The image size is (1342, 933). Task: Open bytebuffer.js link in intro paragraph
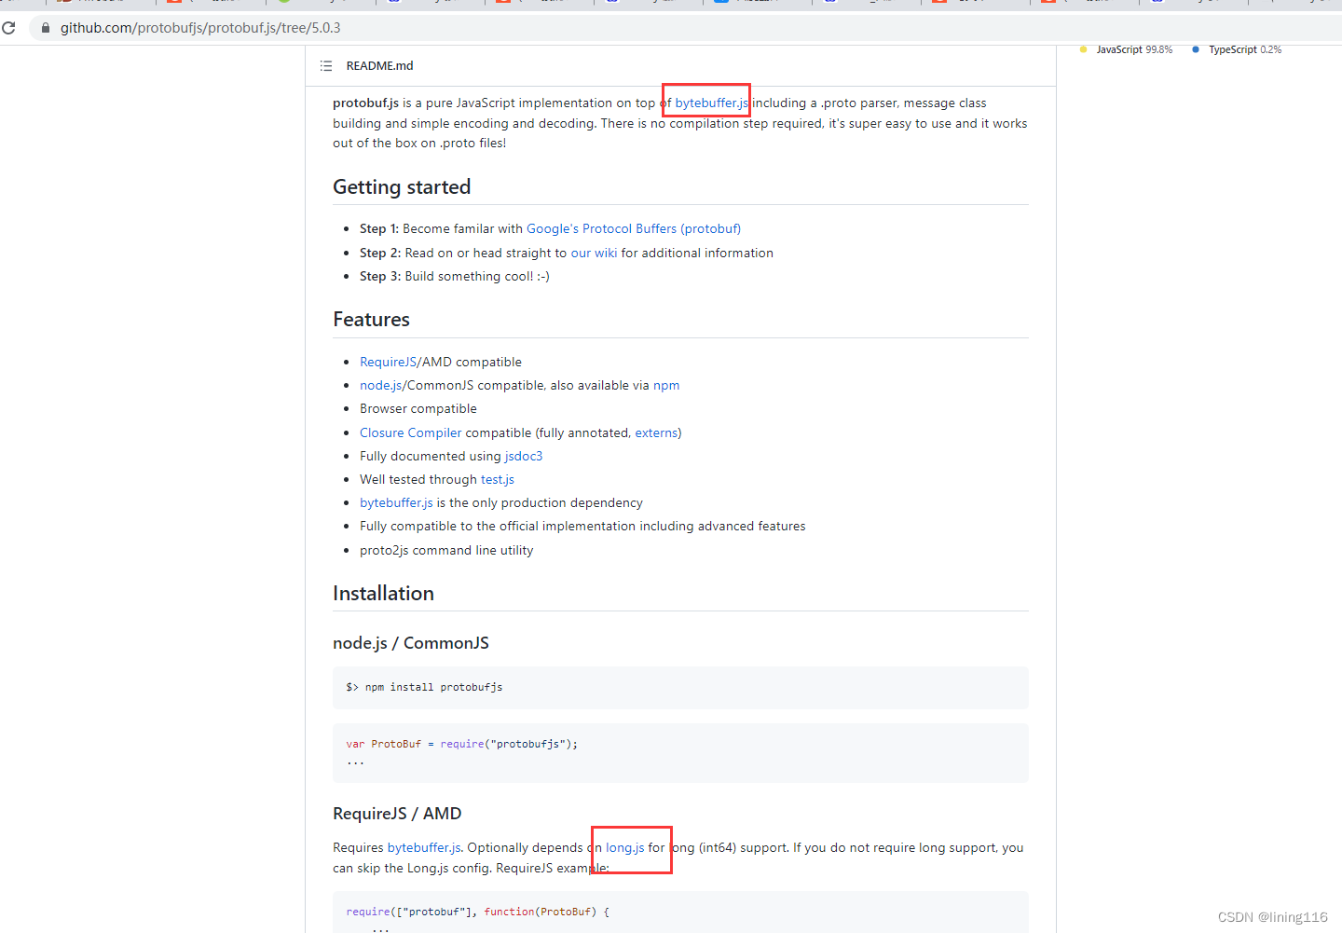[712, 103]
